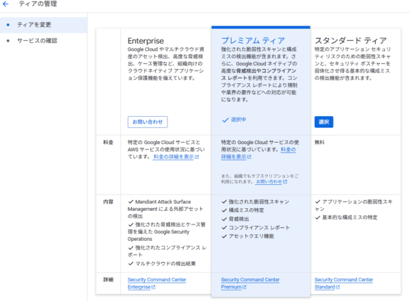Click external-link icon after Standard details link
This screenshot has height=301, width=410.
click(338, 287)
